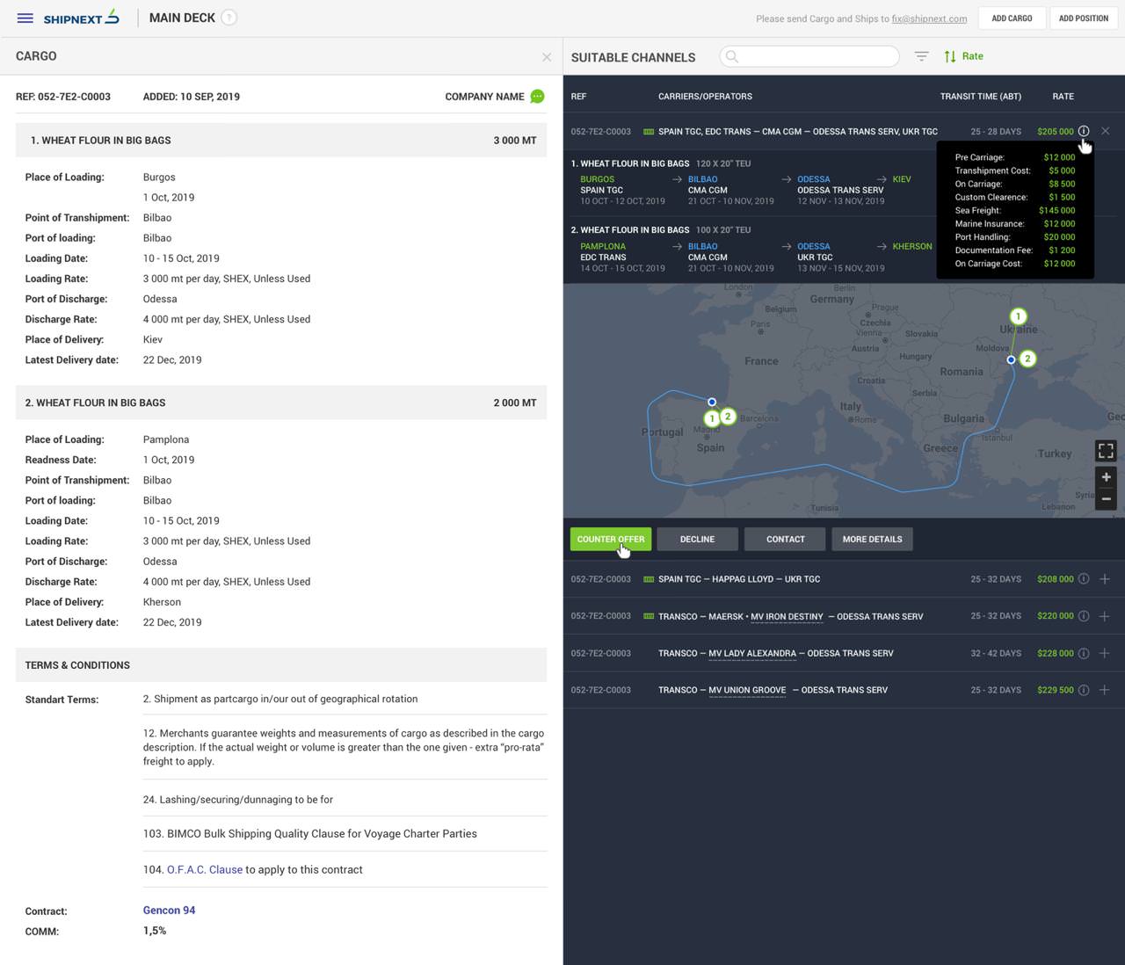Screen dimensions: 1125x965
Task: Click the SHIPNEXT logo
Action: [x=81, y=18]
